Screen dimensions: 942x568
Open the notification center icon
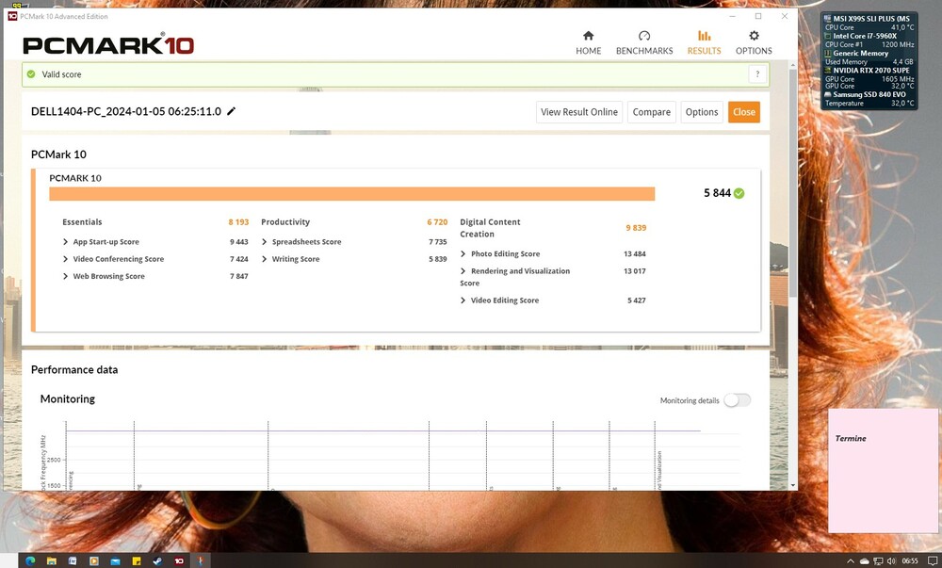(933, 561)
